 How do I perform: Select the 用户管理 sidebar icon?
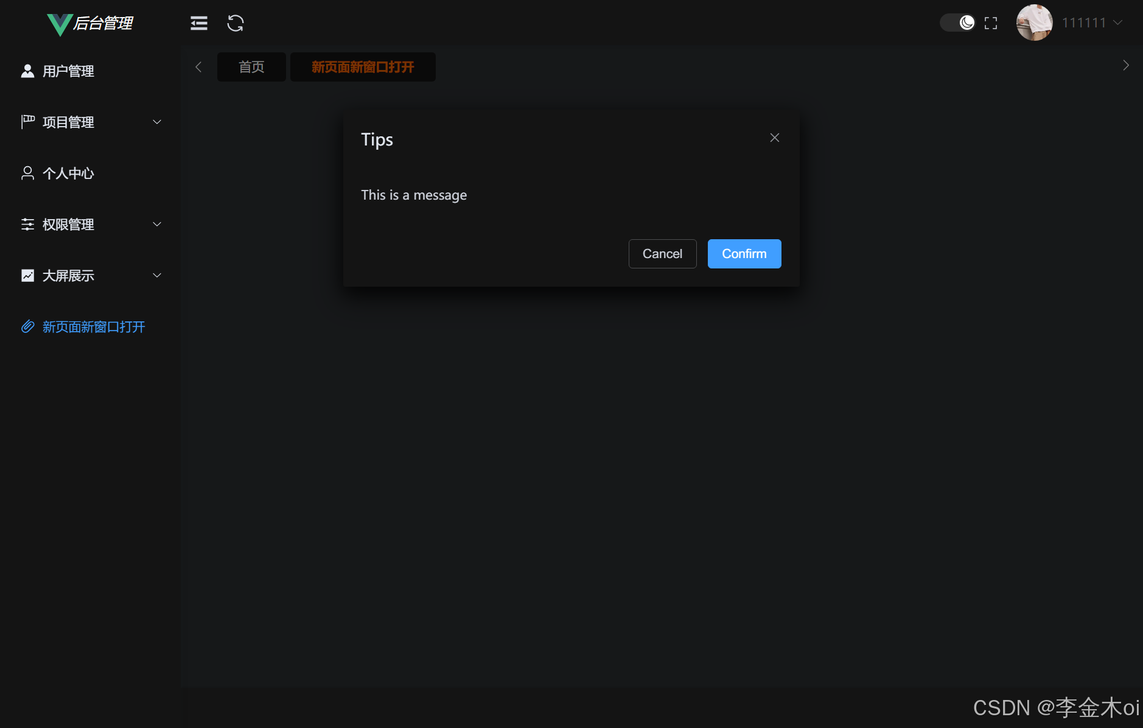coord(27,71)
